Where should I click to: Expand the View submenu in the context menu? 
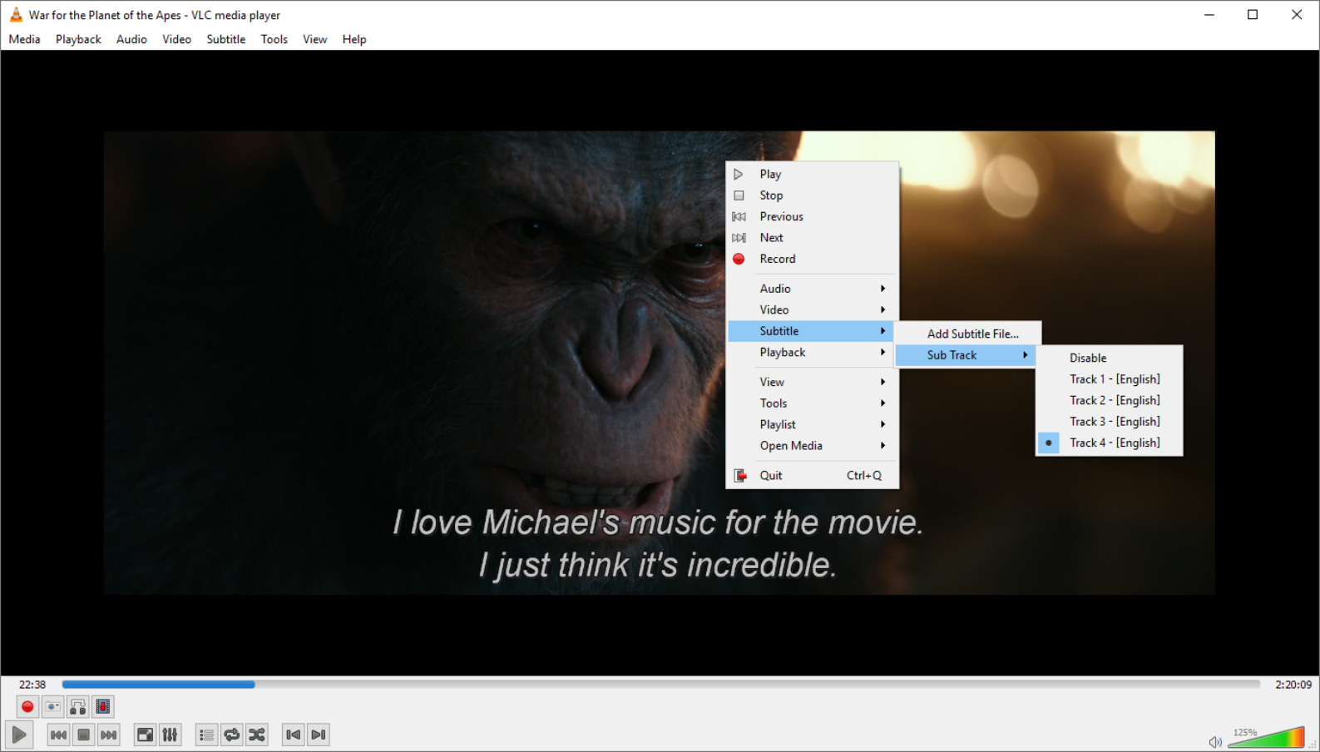812,382
